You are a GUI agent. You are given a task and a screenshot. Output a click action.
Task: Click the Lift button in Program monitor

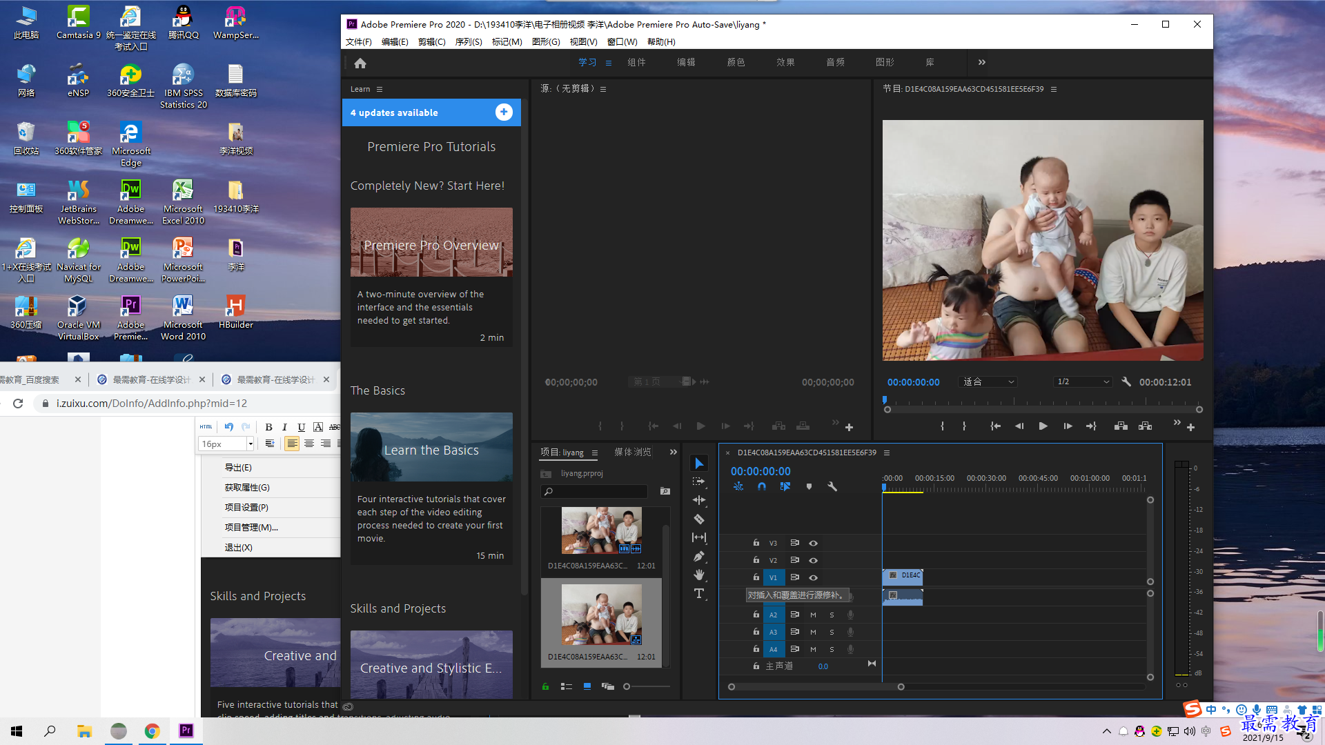coord(1121,426)
